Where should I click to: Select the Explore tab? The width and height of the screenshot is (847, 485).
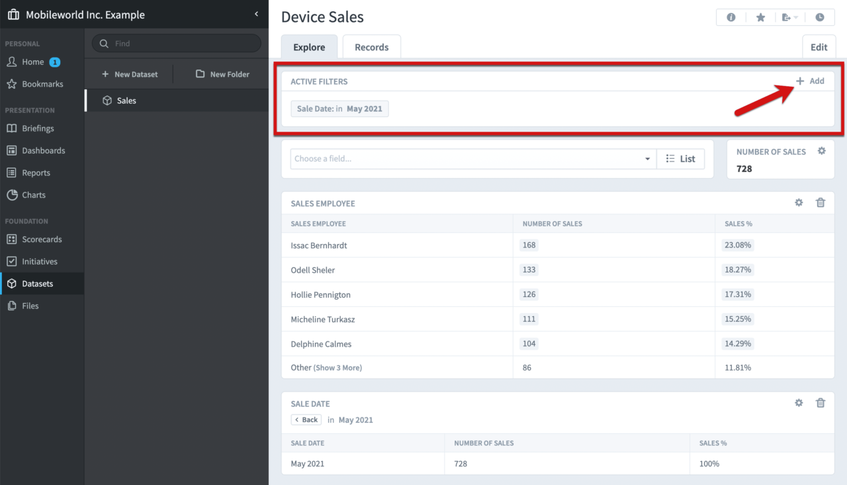309,46
